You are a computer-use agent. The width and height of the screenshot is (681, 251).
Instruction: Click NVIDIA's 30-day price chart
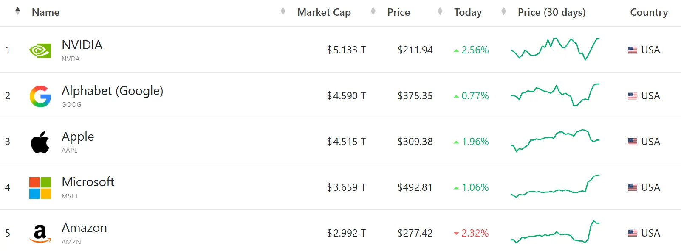pos(555,49)
